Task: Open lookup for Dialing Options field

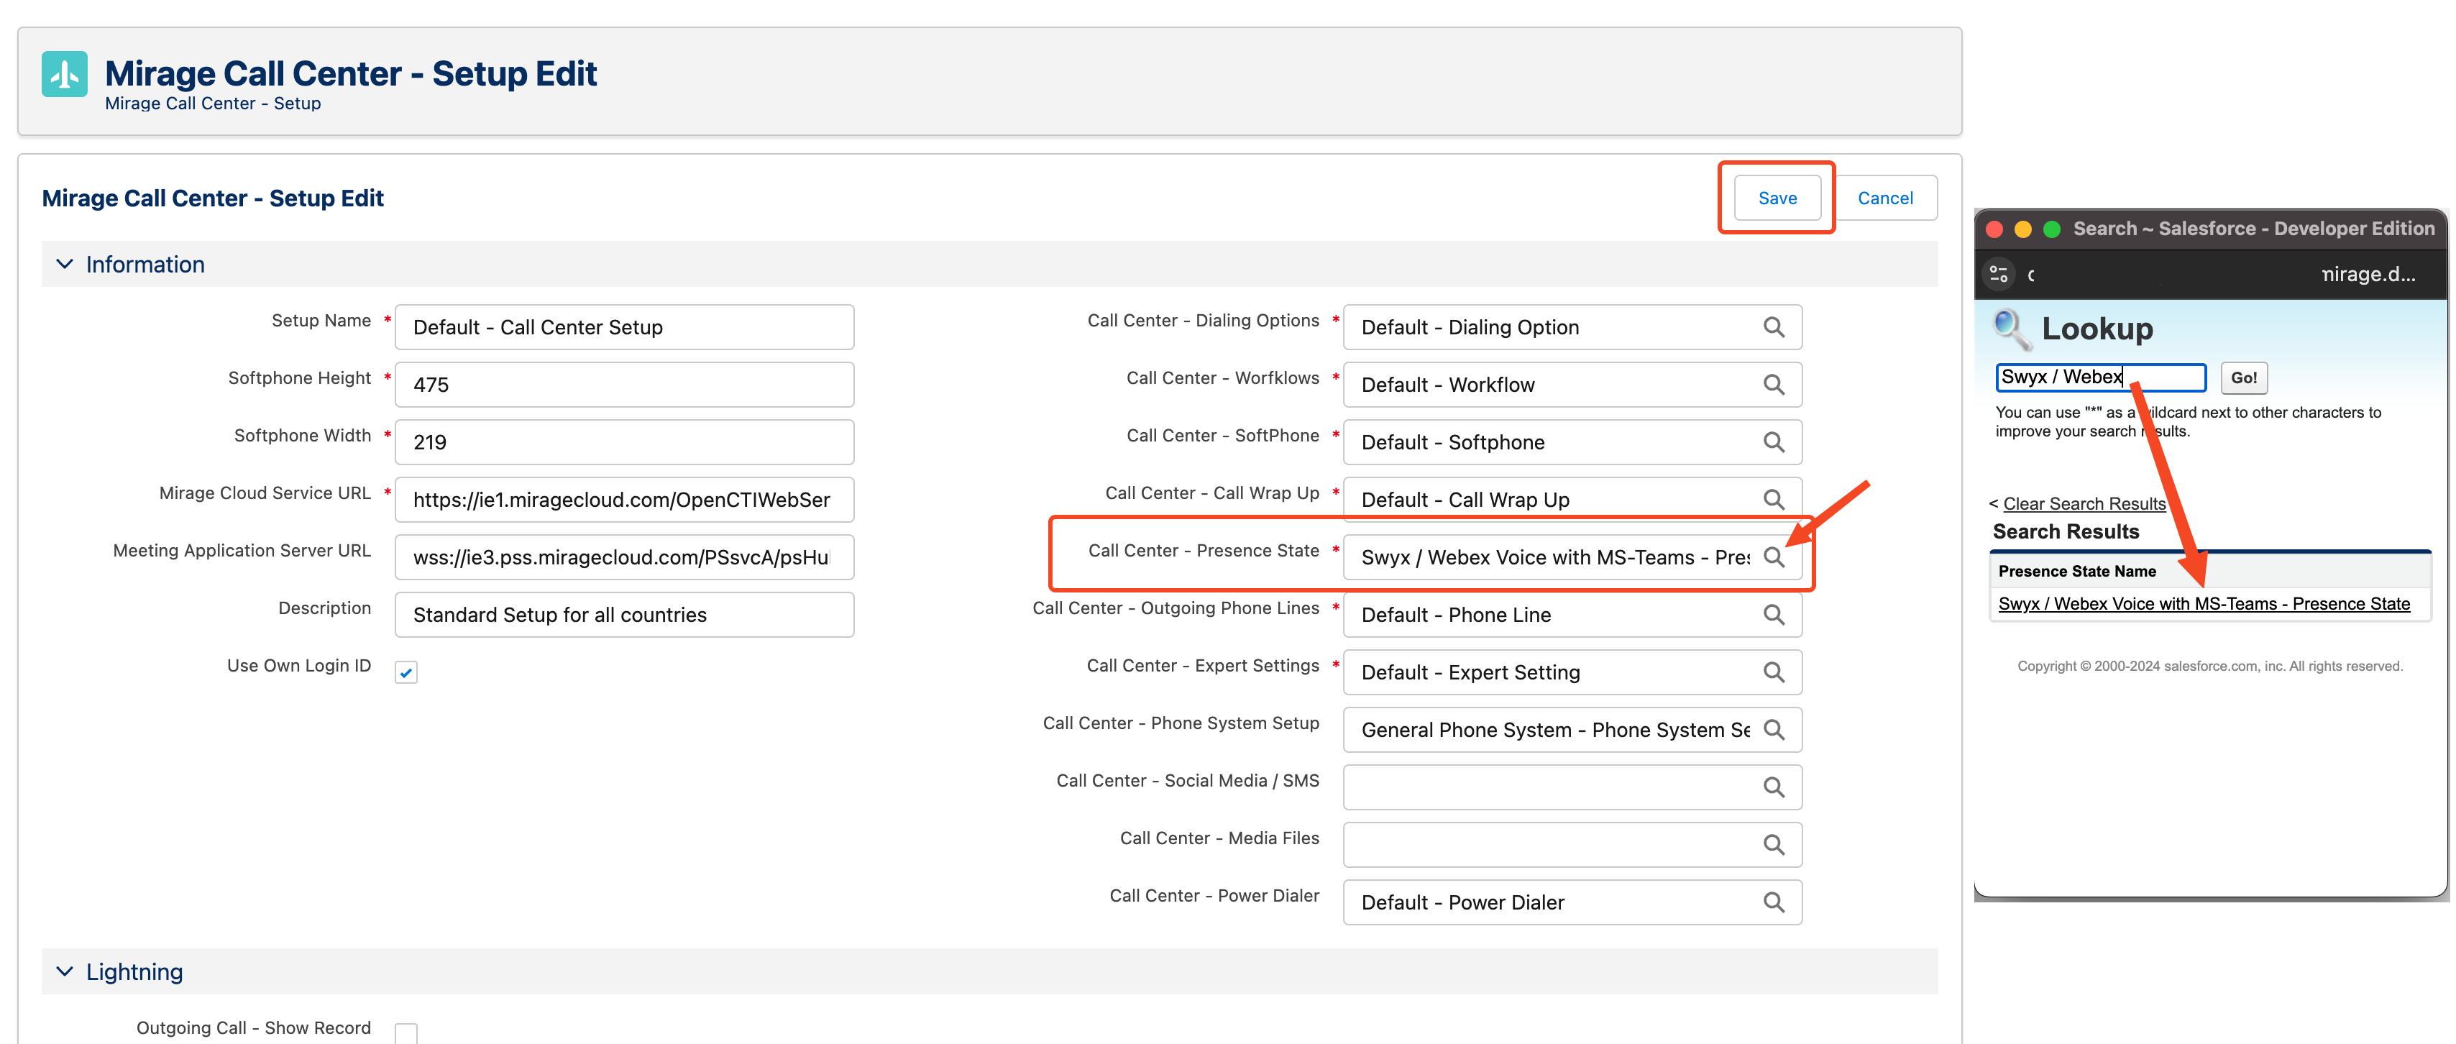Action: tap(1774, 327)
